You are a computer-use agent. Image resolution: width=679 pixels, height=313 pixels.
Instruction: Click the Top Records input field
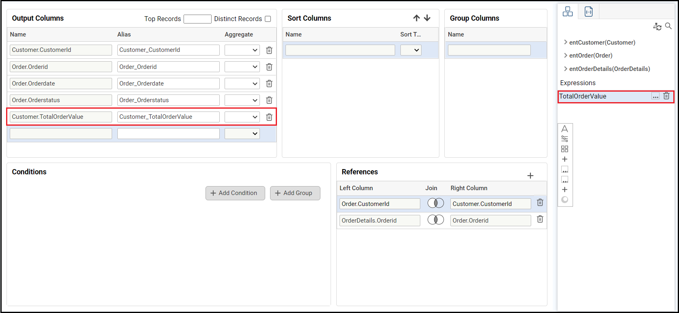pos(197,19)
